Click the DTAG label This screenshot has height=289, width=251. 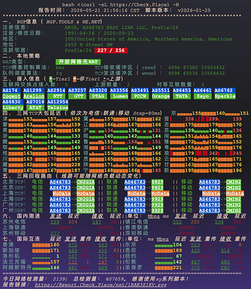click(98, 96)
